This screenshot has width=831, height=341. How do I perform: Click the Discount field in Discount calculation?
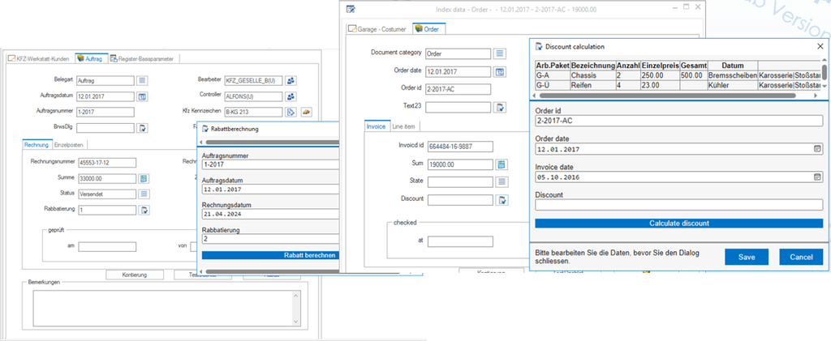tap(679, 205)
